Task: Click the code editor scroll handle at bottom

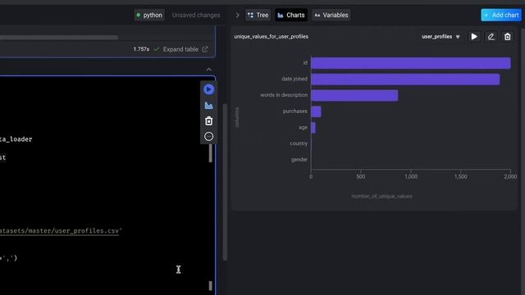Action: click(211, 286)
